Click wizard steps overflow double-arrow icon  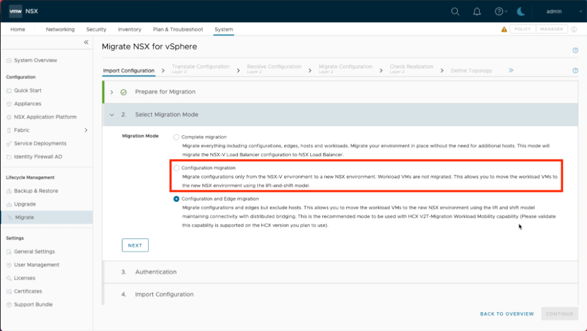pos(511,71)
